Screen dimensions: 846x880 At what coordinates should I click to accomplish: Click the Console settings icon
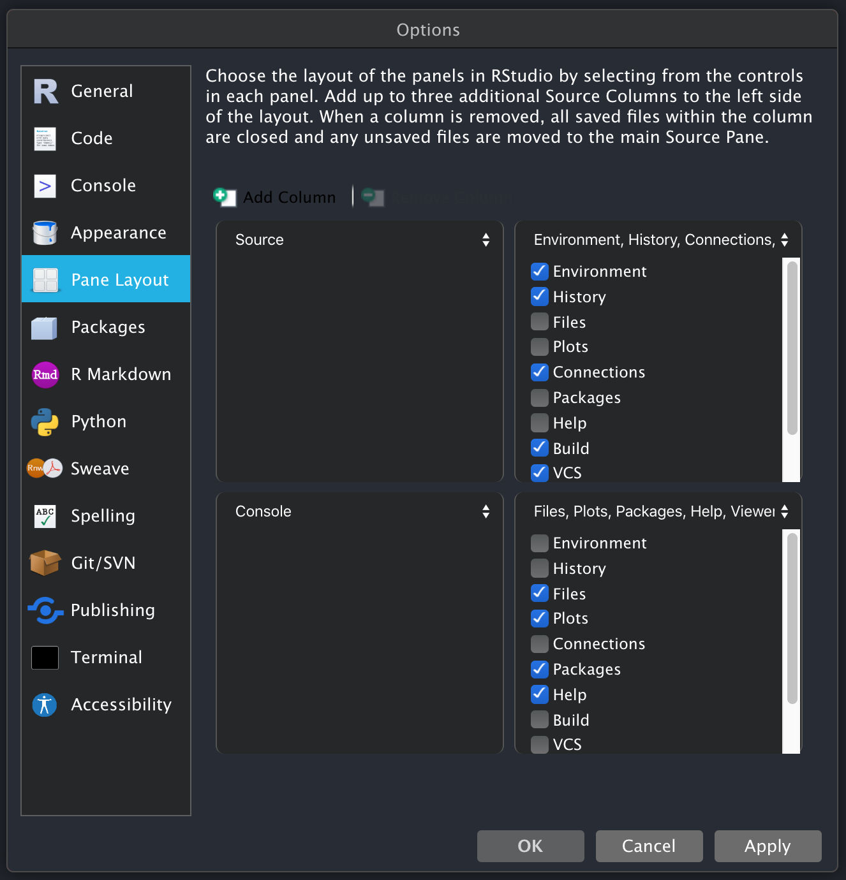tap(44, 186)
